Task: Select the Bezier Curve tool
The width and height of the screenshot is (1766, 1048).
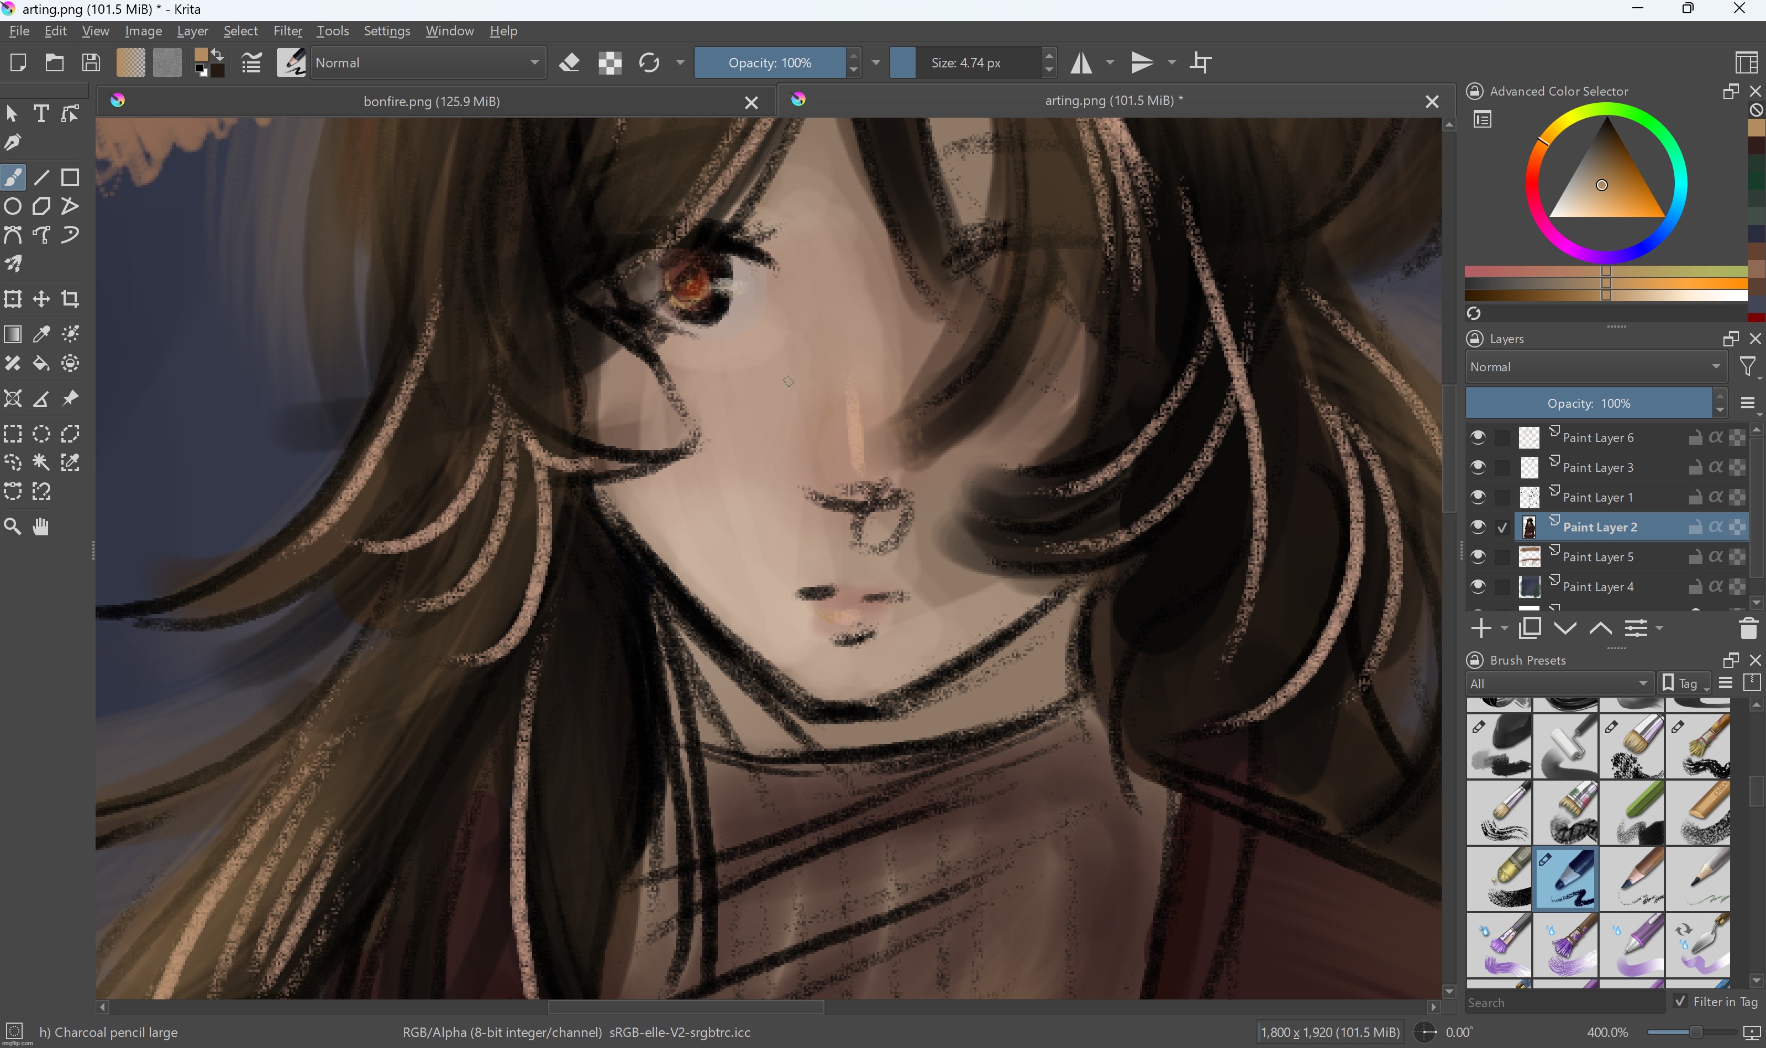Action: [x=13, y=235]
